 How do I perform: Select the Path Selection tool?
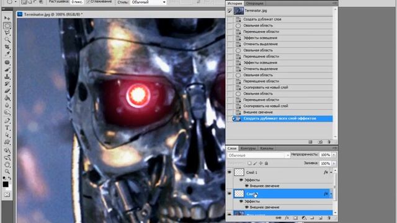tap(7, 135)
